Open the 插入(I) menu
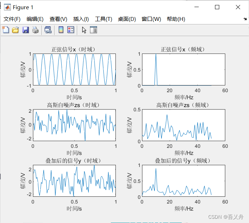Image resolution: width=249 pixels, height=223 pixels. tap(81, 19)
